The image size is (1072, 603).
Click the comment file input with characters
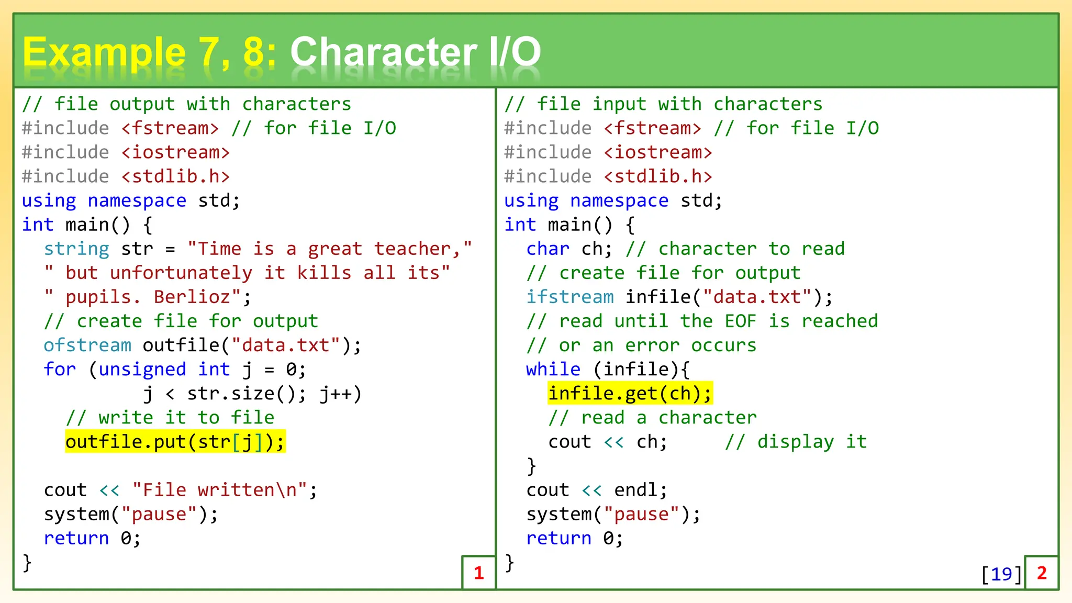pos(663,104)
